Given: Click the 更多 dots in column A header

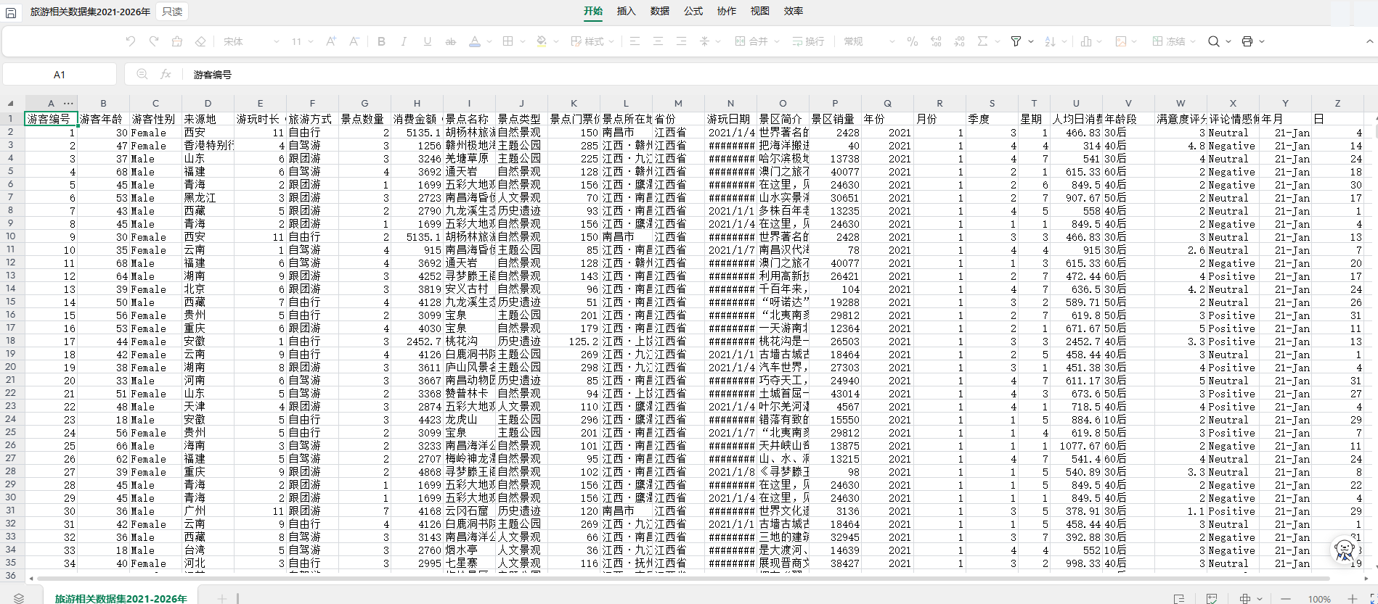Looking at the screenshot, I should [x=68, y=104].
